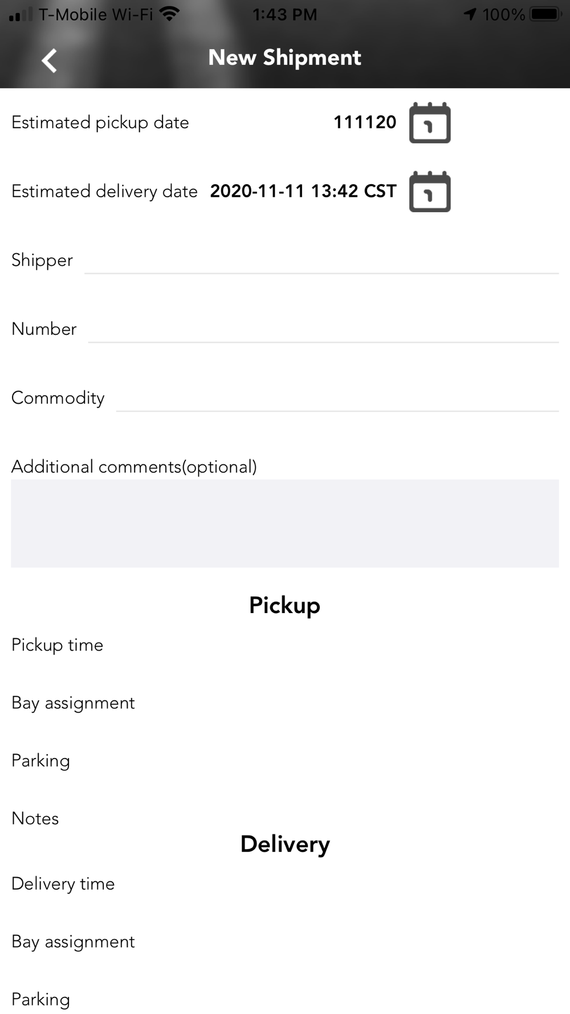Tap the cellular signal bars icon
Image resolution: width=570 pixels, height=1014 pixels.
pyautogui.click(x=21, y=15)
